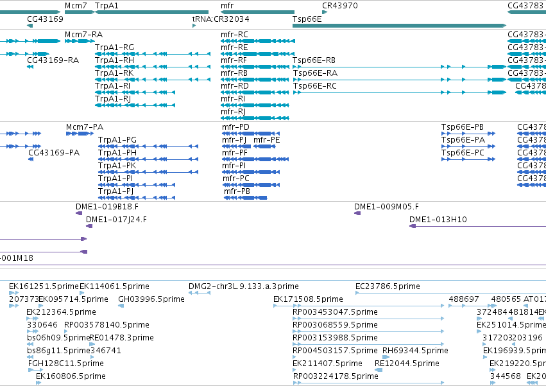Open the Tsp66E gene label
Image resolution: width=546 pixels, height=386 pixels.
point(307,19)
